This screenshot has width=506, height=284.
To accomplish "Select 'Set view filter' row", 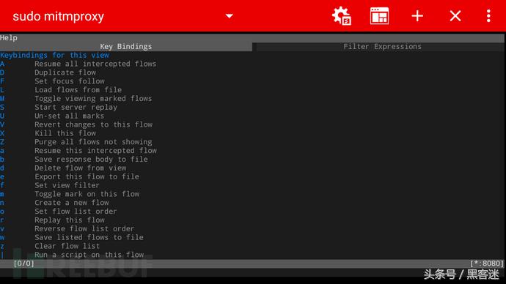I will point(50,185).
